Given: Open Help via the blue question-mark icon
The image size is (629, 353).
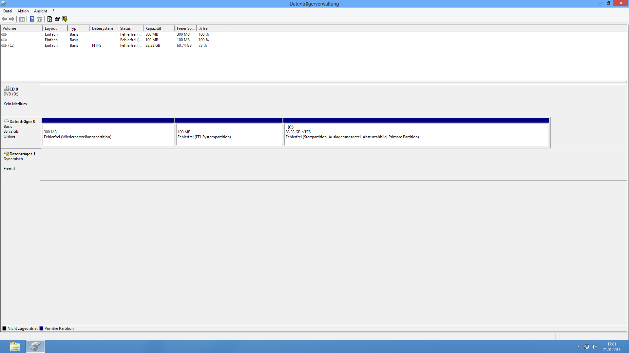Looking at the screenshot, I should [x=32, y=19].
